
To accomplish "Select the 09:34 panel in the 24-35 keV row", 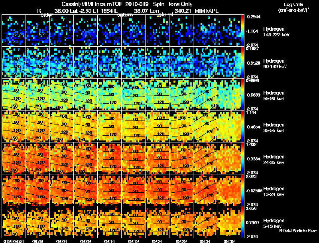I will [x=205, y=158].
